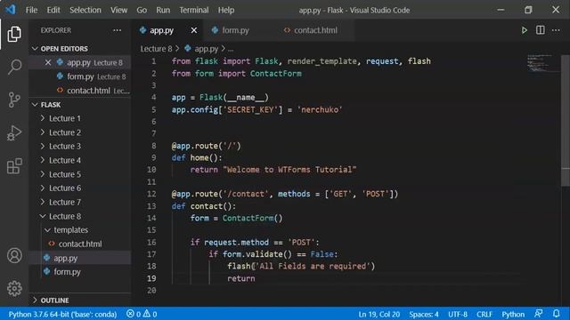The image size is (570, 320).
Task: Expand the Lecture 6 folder
Action: tap(43, 188)
